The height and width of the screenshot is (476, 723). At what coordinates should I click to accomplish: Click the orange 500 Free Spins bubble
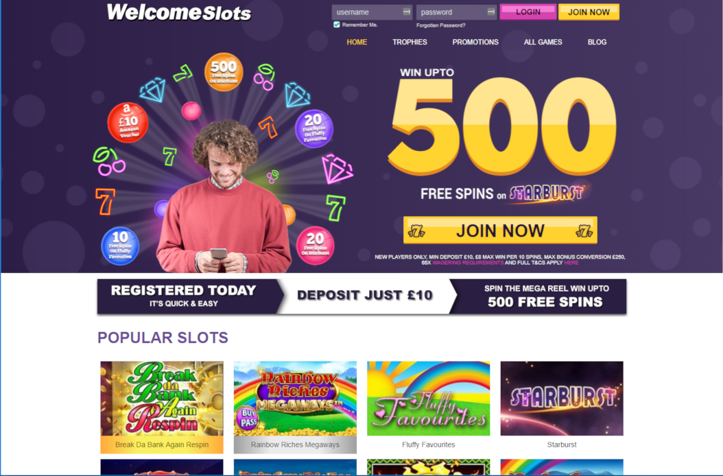pyautogui.click(x=224, y=72)
